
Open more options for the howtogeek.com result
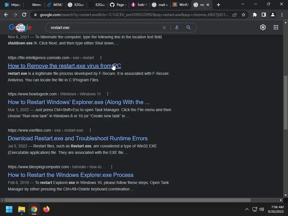click(x=108, y=94)
